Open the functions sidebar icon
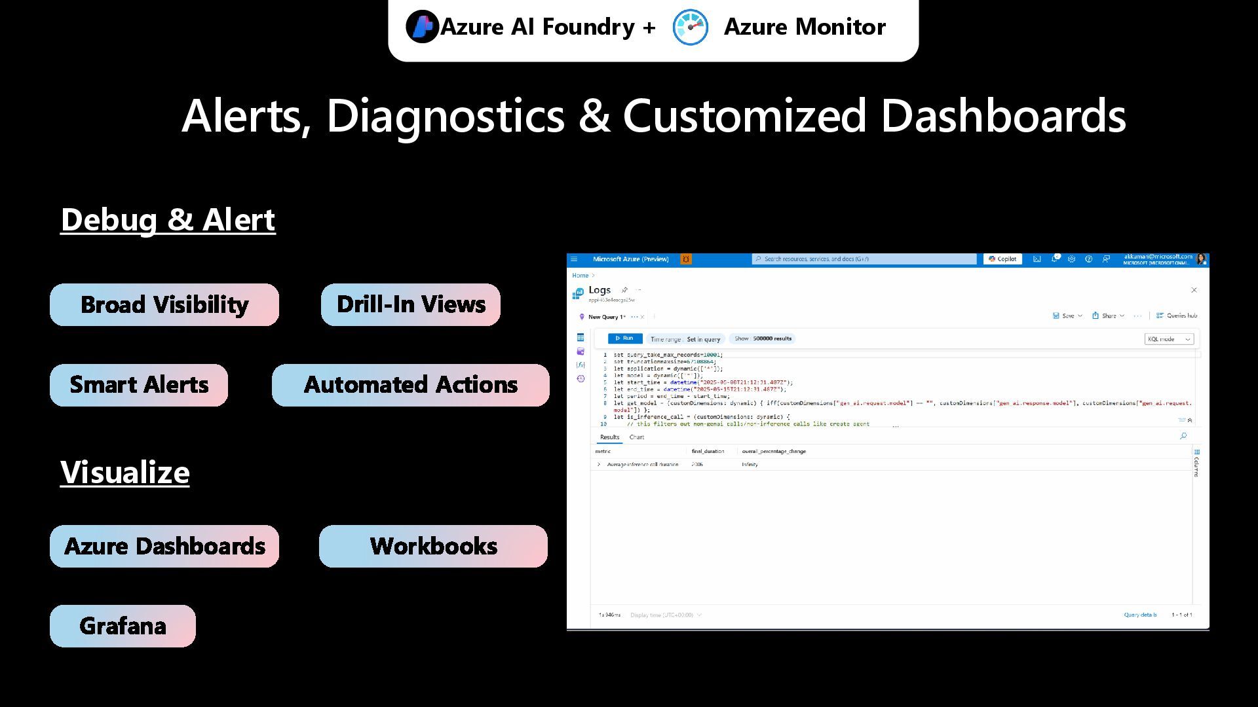Image resolution: width=1258 pixels, height=707 pixels. click(581, 365)
